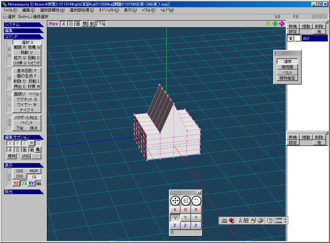Click green Y under the move icon
The height and width of the screenshot is (243, 330).
175,218
